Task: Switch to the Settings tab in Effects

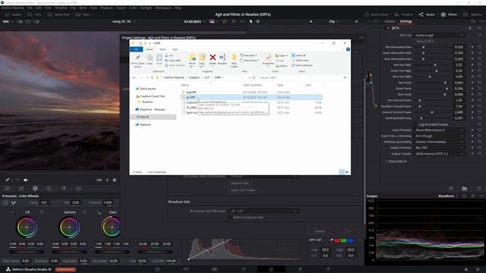Action: [x=406, y=21]
